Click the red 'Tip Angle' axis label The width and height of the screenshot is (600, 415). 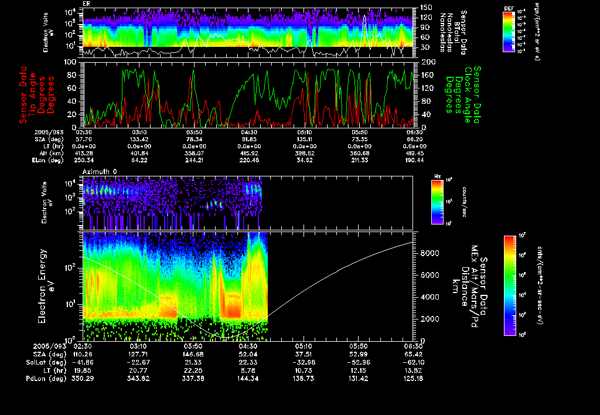(x=33, y=94)
